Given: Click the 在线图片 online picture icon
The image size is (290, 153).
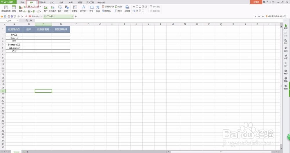Looking at the screenshot, I should pos(52,9).
